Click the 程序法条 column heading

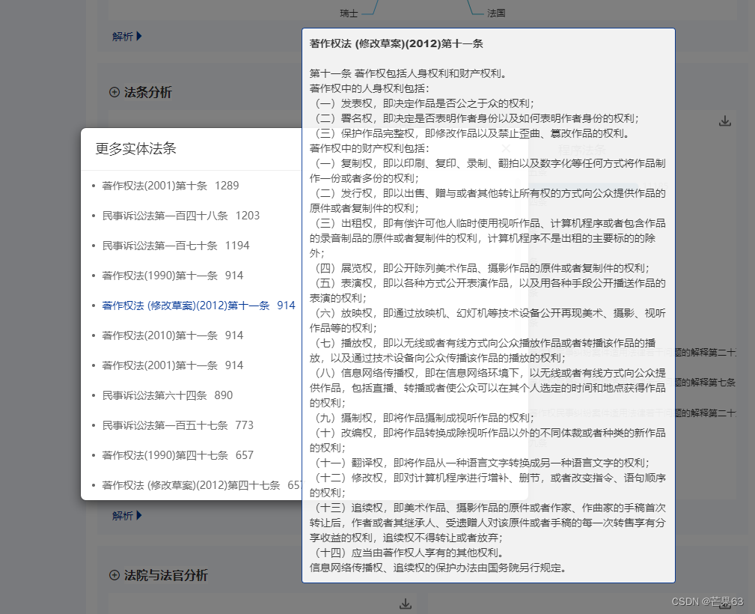click(x=581, y=150)
